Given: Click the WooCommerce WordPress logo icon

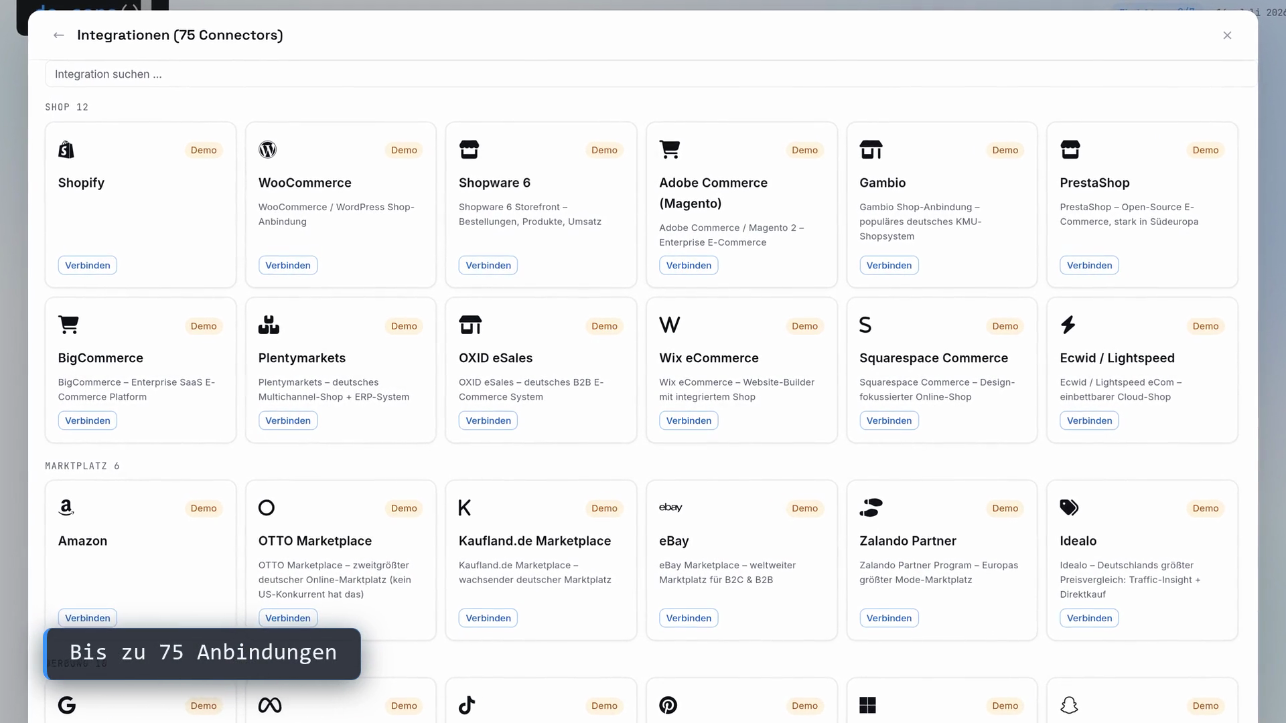Looking at the screenshot, I should pyautogui.click(x=267, y=149).
